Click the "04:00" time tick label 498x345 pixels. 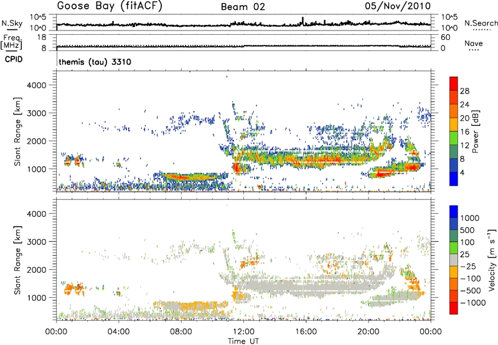click(118, 332)
